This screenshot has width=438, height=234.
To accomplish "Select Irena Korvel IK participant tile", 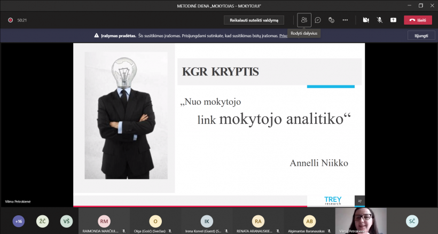I will pos(207,221).
